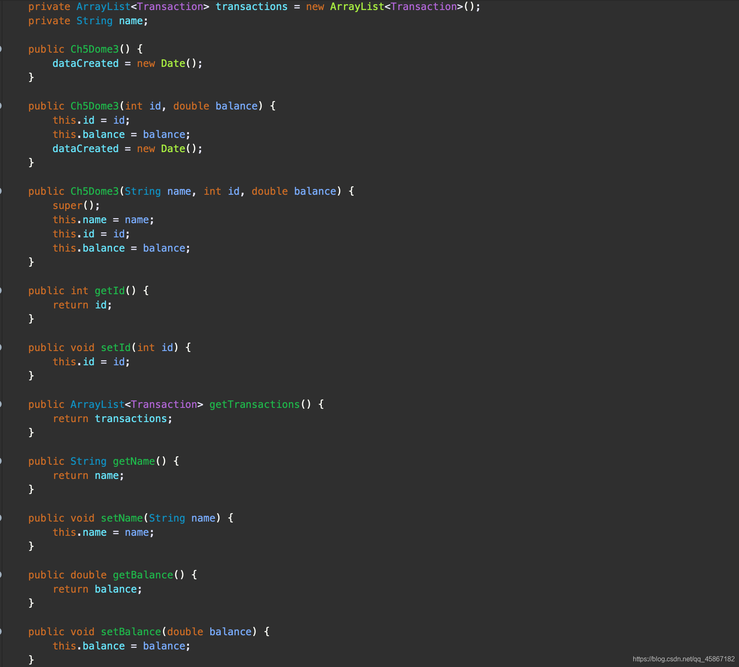Click the 'getTransactions' method name
Image resolution: width=739 pixels, height=667 pixels.
click(255, 405)
